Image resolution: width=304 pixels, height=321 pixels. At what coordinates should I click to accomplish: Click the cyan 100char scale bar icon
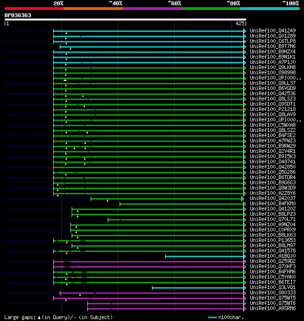[212, 317]
